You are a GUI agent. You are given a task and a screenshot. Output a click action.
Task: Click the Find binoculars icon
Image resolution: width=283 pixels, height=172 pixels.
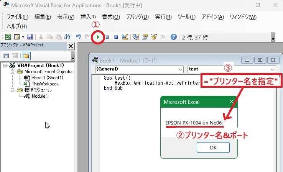point(67,37)
